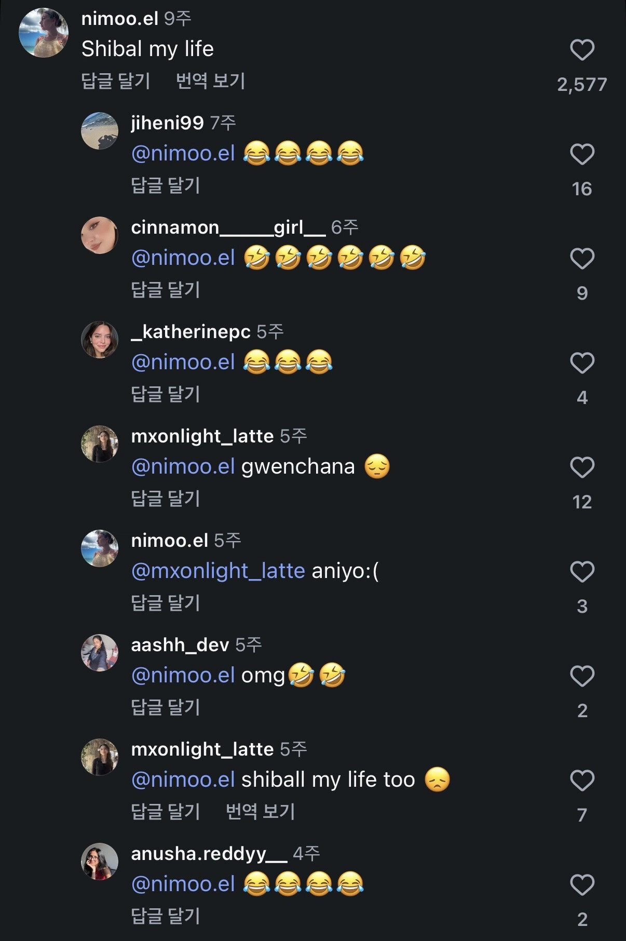Open @nimoo.el mention in jiheni99's reply

click(183, 154)
